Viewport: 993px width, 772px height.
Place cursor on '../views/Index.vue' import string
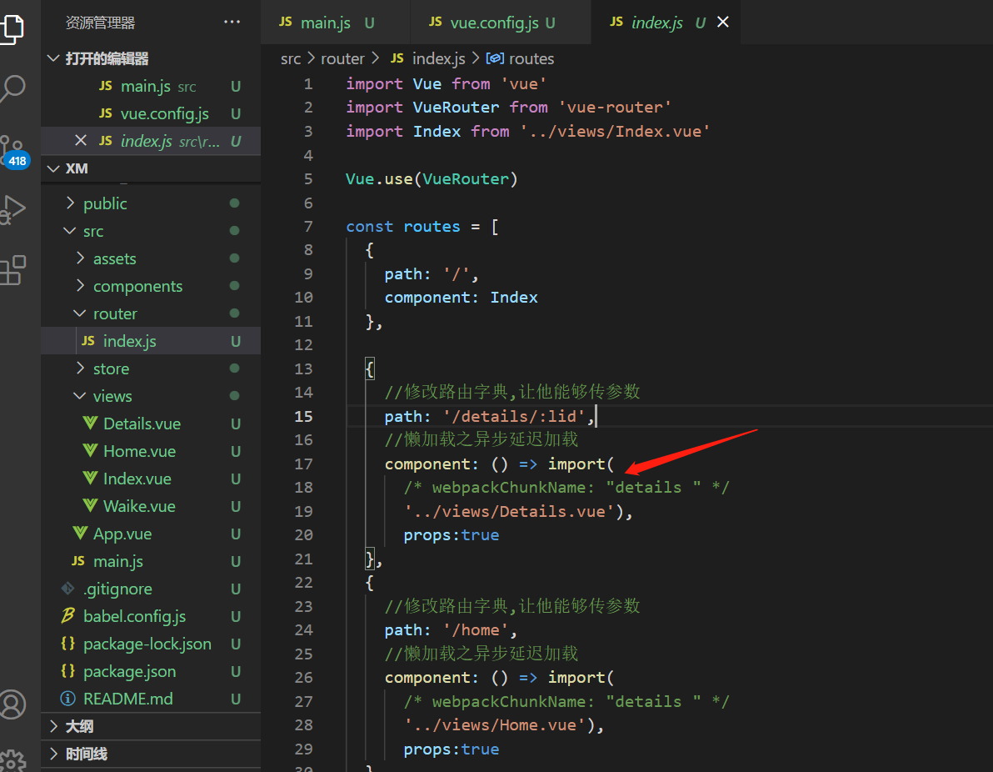tap(615, 131)
